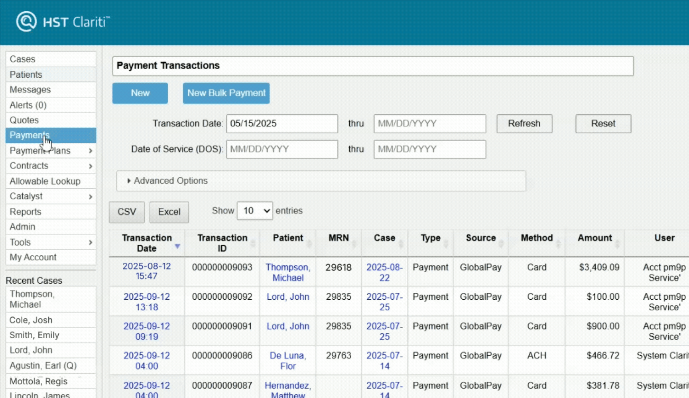
Task: Open Alerts (0) in the sidebar
Action: [x=51, y=105]
